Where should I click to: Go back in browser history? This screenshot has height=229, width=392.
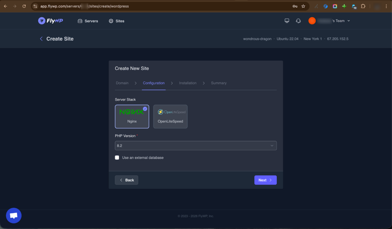5,6
